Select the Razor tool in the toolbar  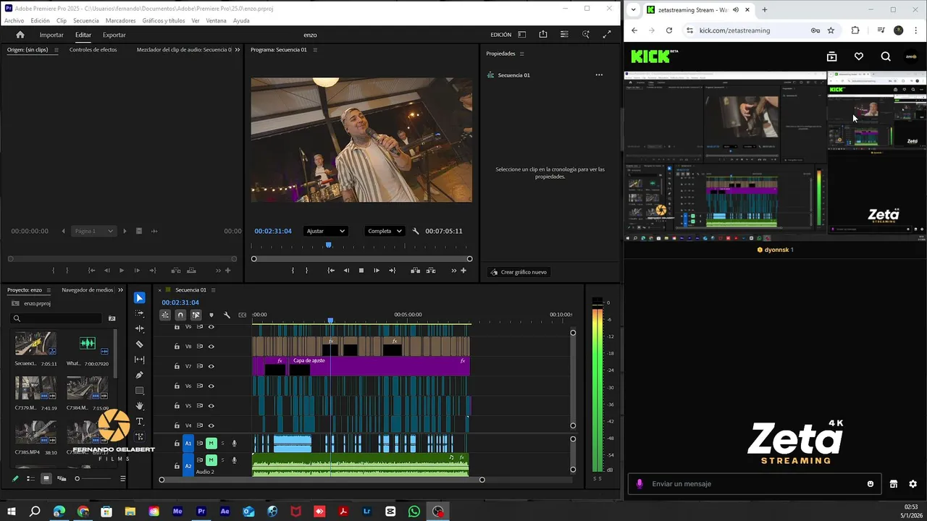click(x=140, y=344)
